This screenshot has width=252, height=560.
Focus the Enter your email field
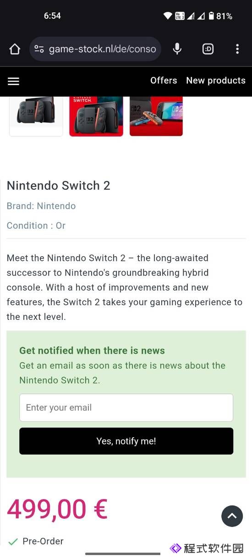126,407
